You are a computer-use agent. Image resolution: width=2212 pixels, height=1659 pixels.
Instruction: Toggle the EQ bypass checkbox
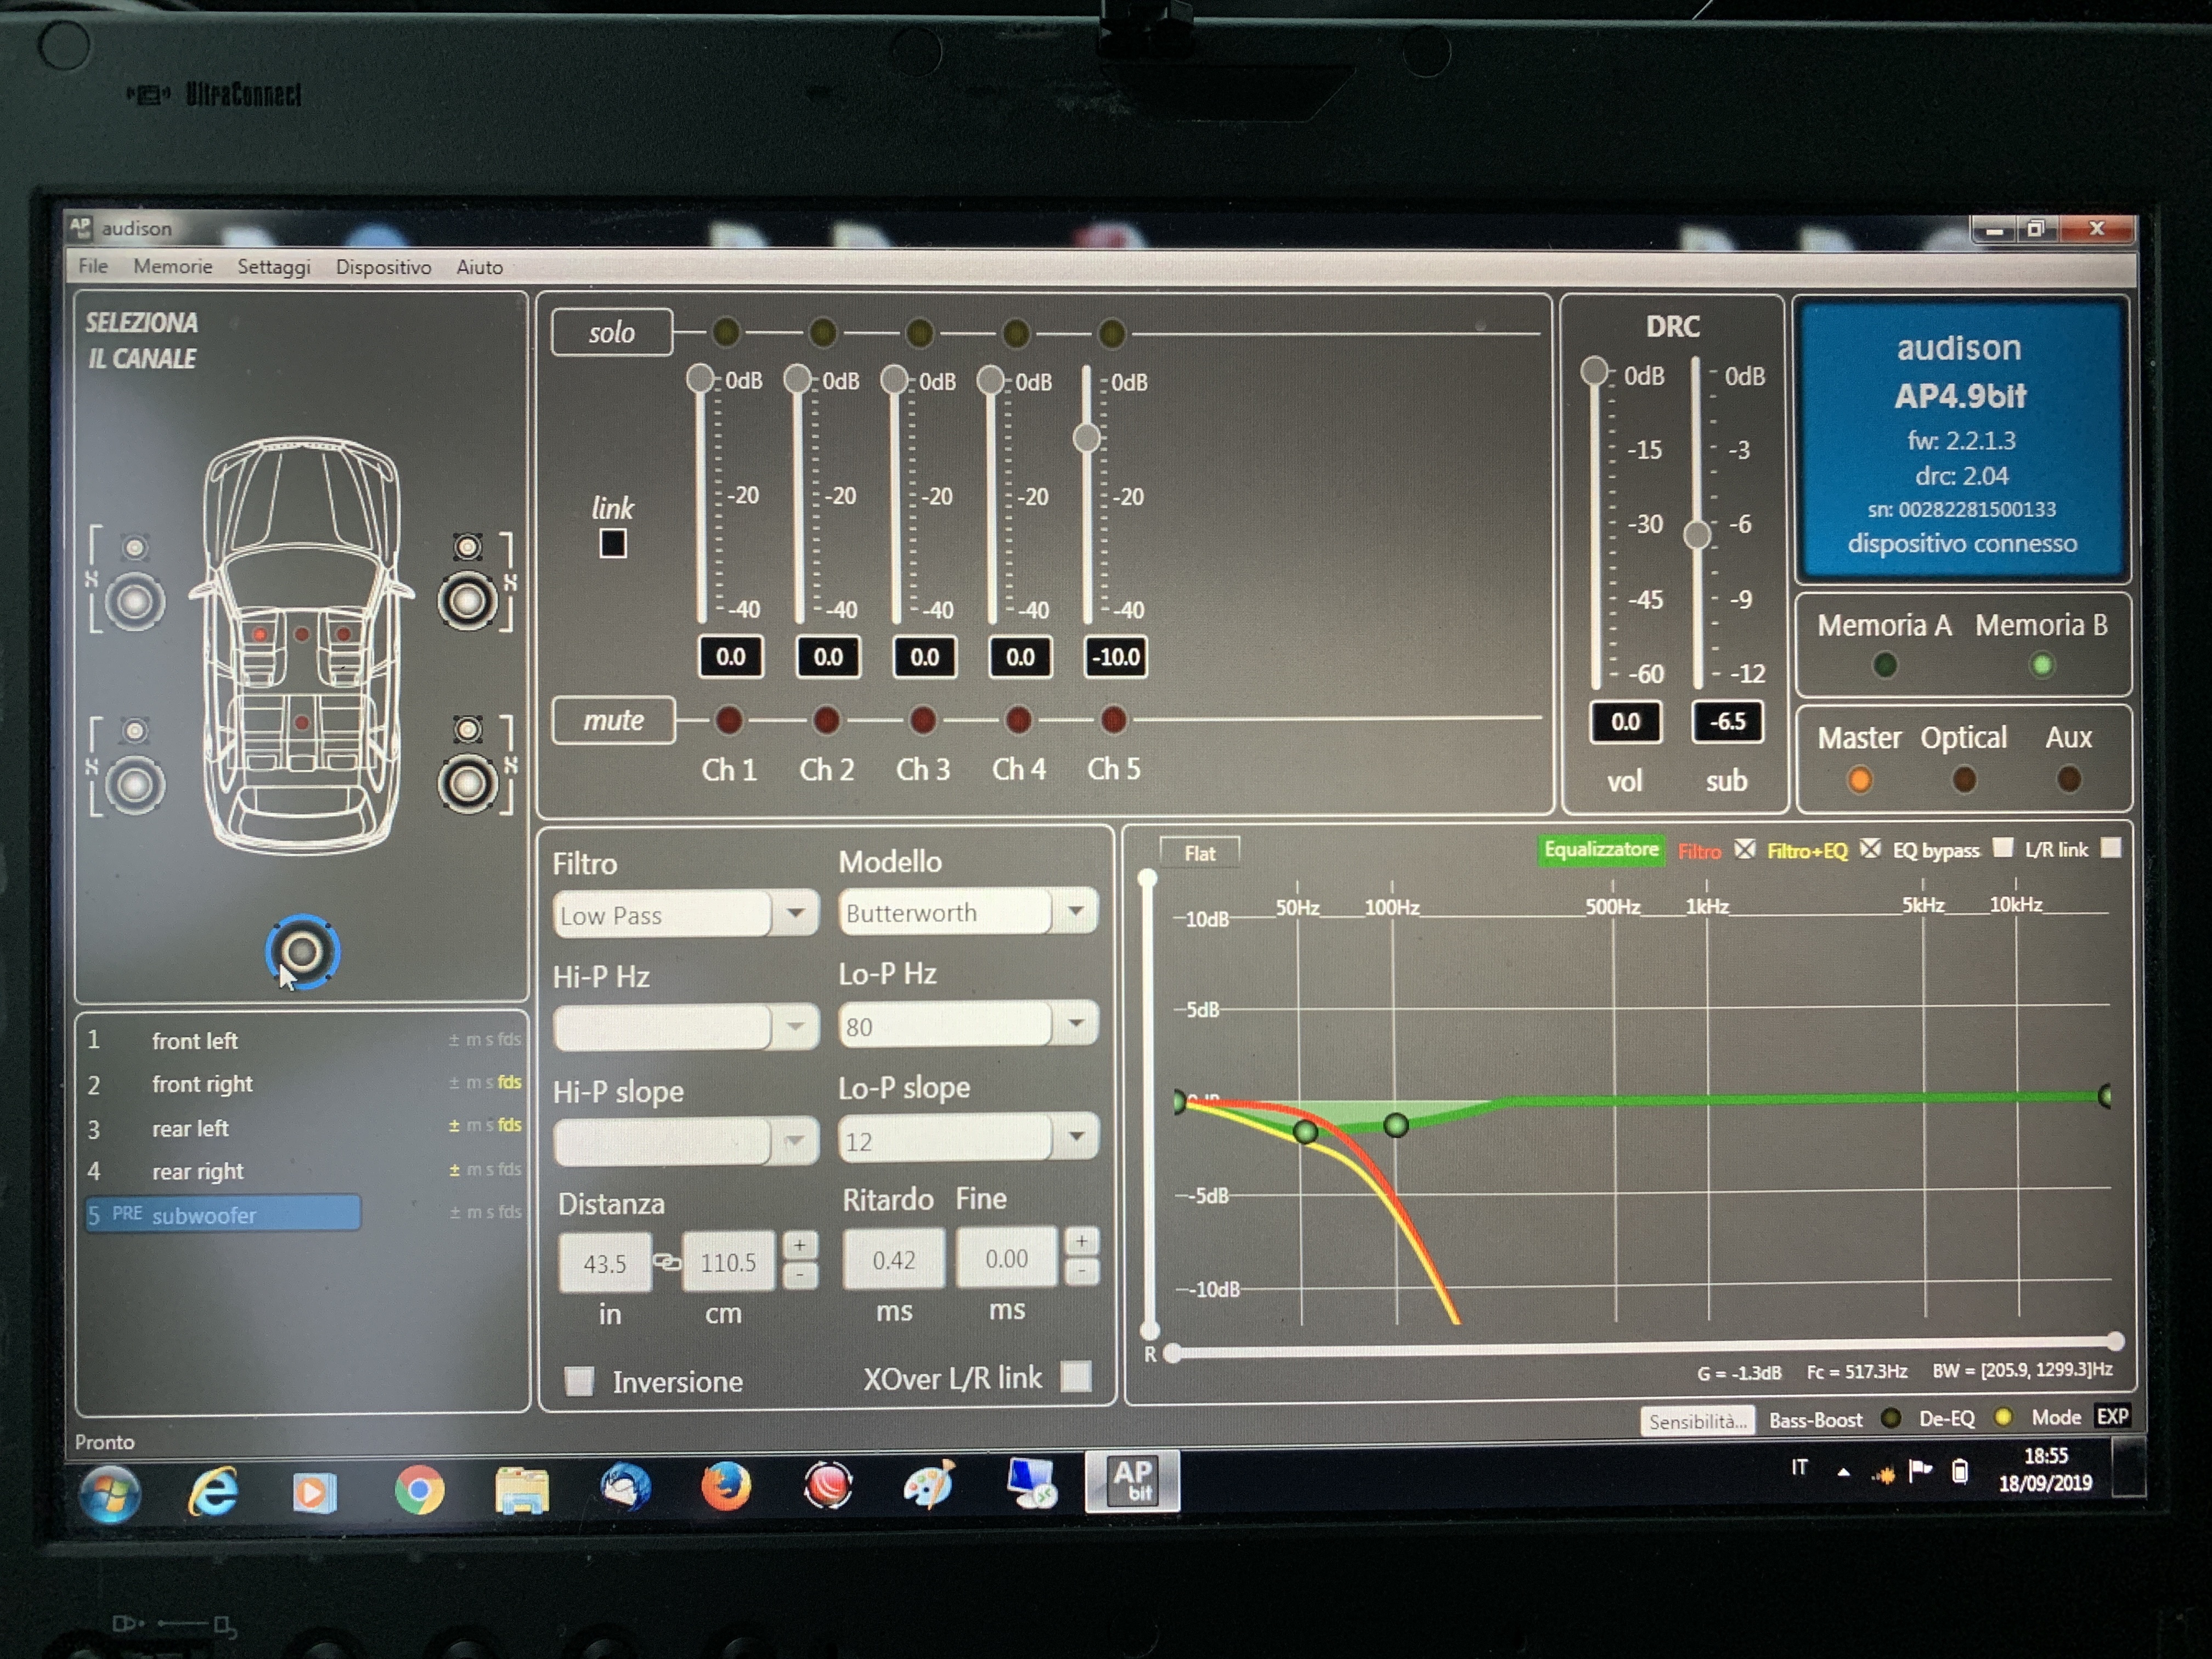coord(2003,848)
